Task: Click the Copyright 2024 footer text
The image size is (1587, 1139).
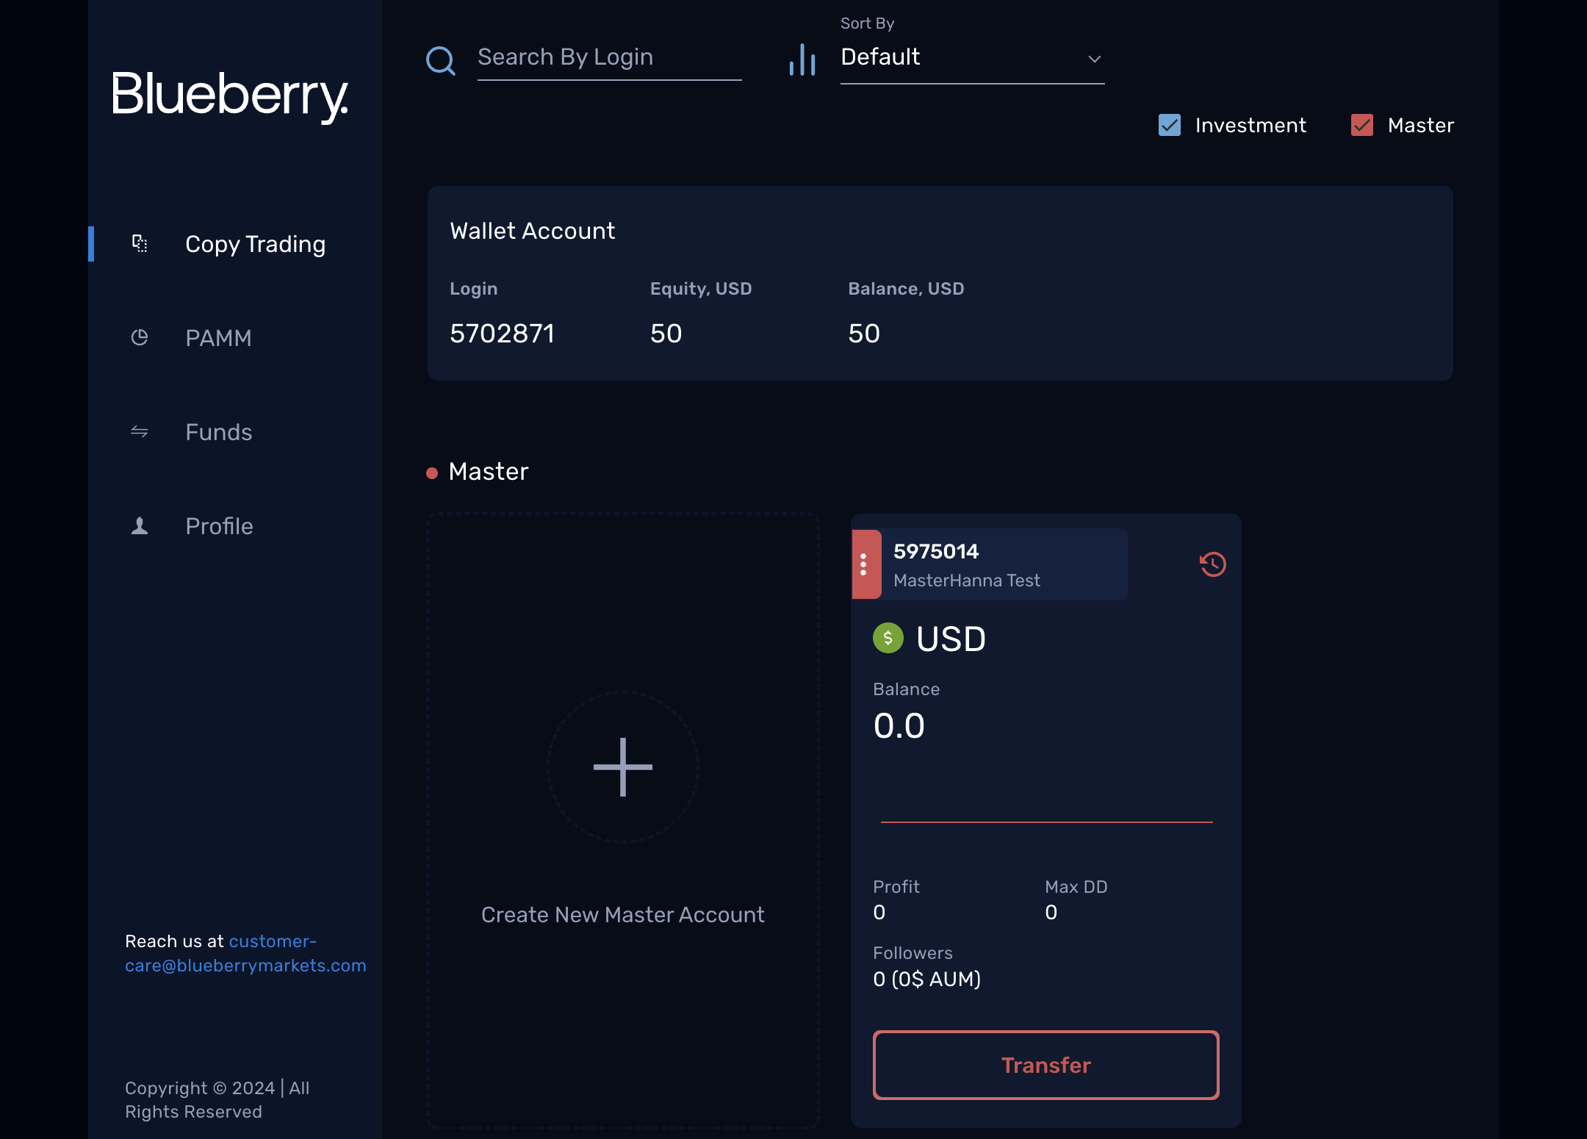Action: pos(217,1100)
